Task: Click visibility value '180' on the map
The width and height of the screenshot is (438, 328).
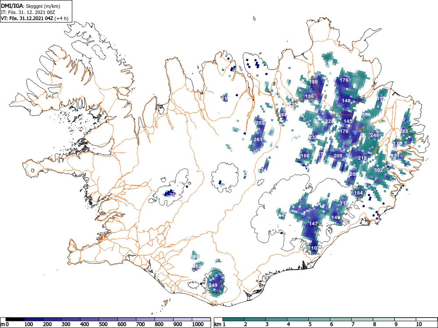Action: click(314, 82)
